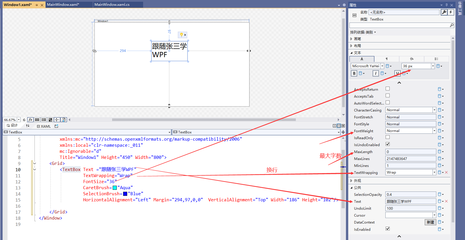
Task: Switch to the MainWindow.xaml.cs tab
Action: 112,5
